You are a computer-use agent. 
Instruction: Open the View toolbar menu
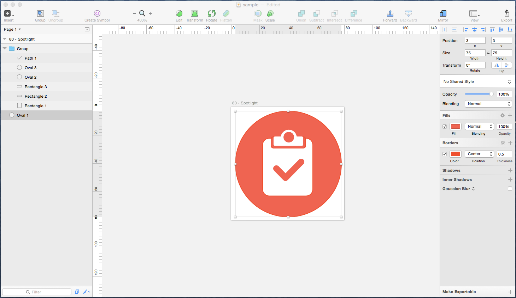pyautogui.click(x=474, y=13)
